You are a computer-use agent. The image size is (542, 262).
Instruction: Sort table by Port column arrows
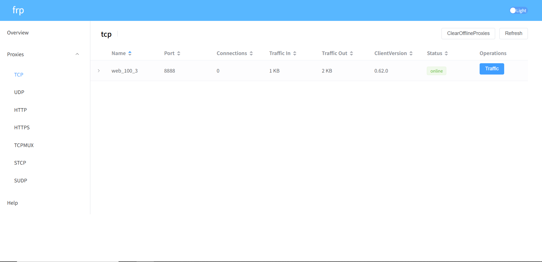click(x=179, y=53)
